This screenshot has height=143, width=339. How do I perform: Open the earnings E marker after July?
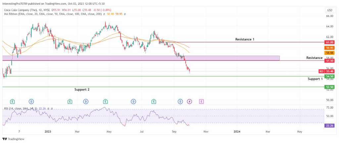point(154,101)
